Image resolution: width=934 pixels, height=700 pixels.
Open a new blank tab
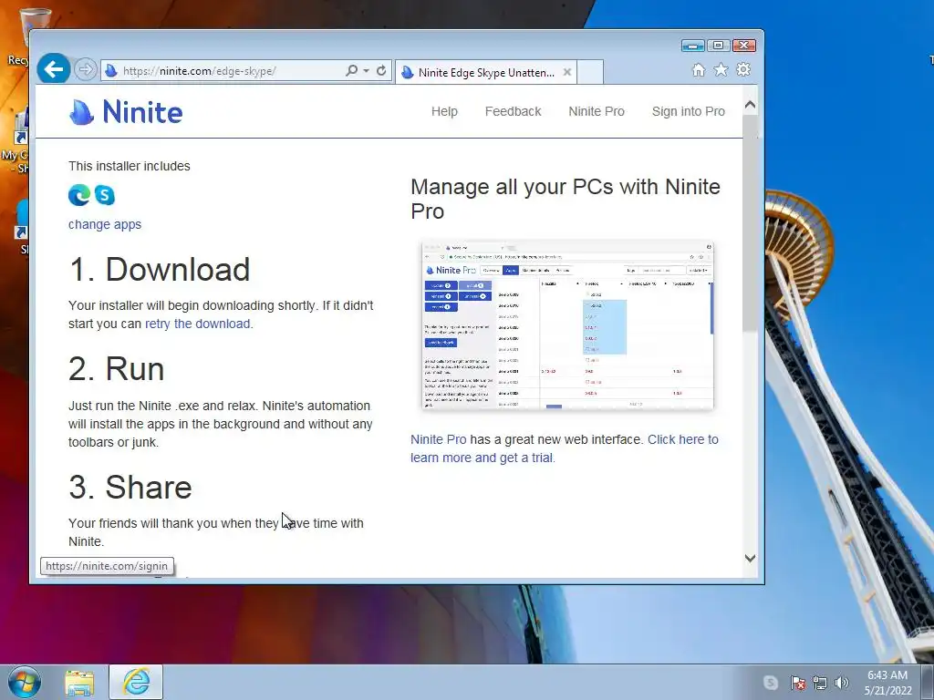pyautogui.click(x=590, y=72)
